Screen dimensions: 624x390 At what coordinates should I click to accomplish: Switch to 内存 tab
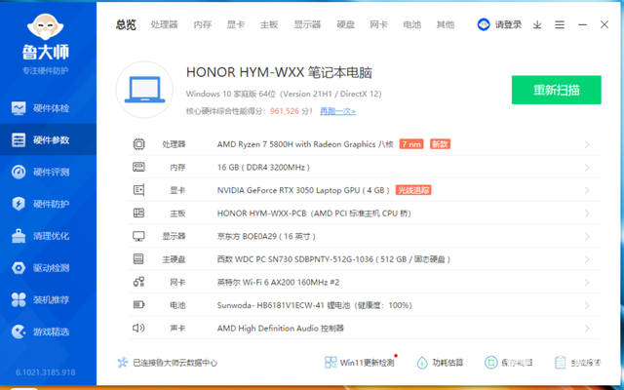pos(202,24)
